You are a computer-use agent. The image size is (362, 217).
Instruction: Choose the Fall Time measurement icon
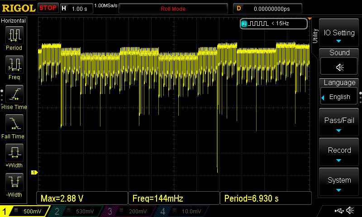pyautogui.click(x=14, y=123)
